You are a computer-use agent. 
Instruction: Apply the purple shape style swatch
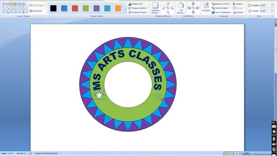point(97,8)
